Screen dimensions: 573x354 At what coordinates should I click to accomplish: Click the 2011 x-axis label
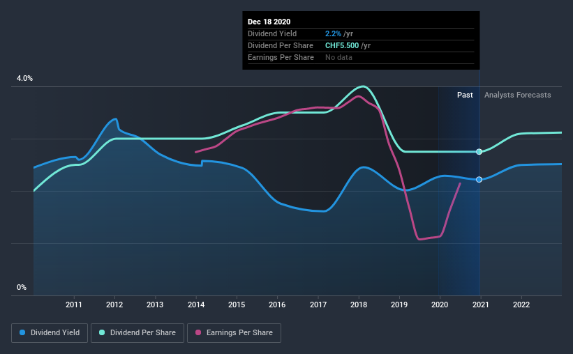74,305
